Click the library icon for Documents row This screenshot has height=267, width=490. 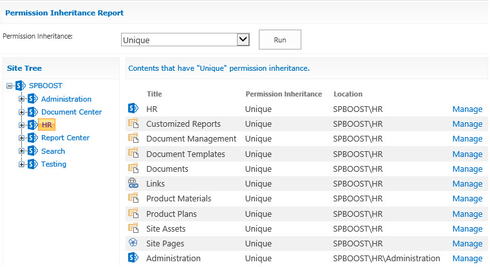coord(133,168)
